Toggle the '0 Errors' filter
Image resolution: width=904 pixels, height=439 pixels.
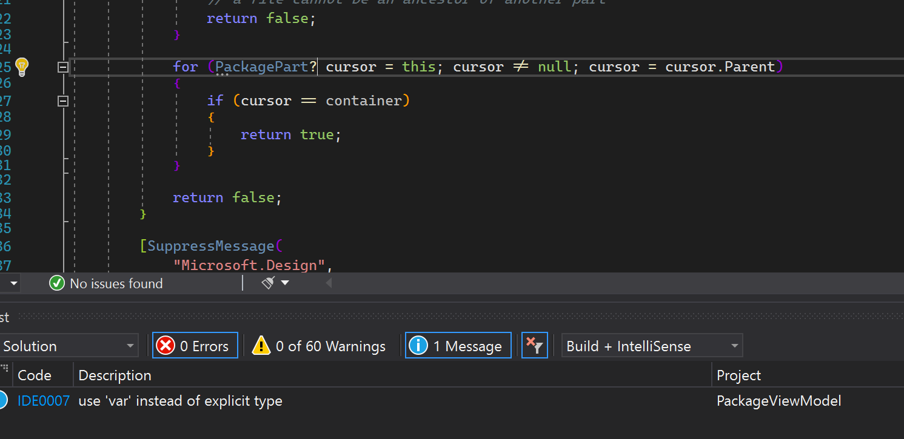(x=195, y=345)
